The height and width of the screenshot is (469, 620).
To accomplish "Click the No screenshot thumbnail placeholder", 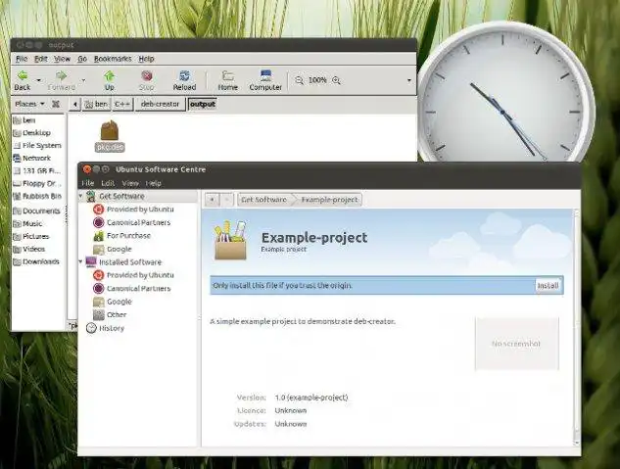I will tap(517, 344).
